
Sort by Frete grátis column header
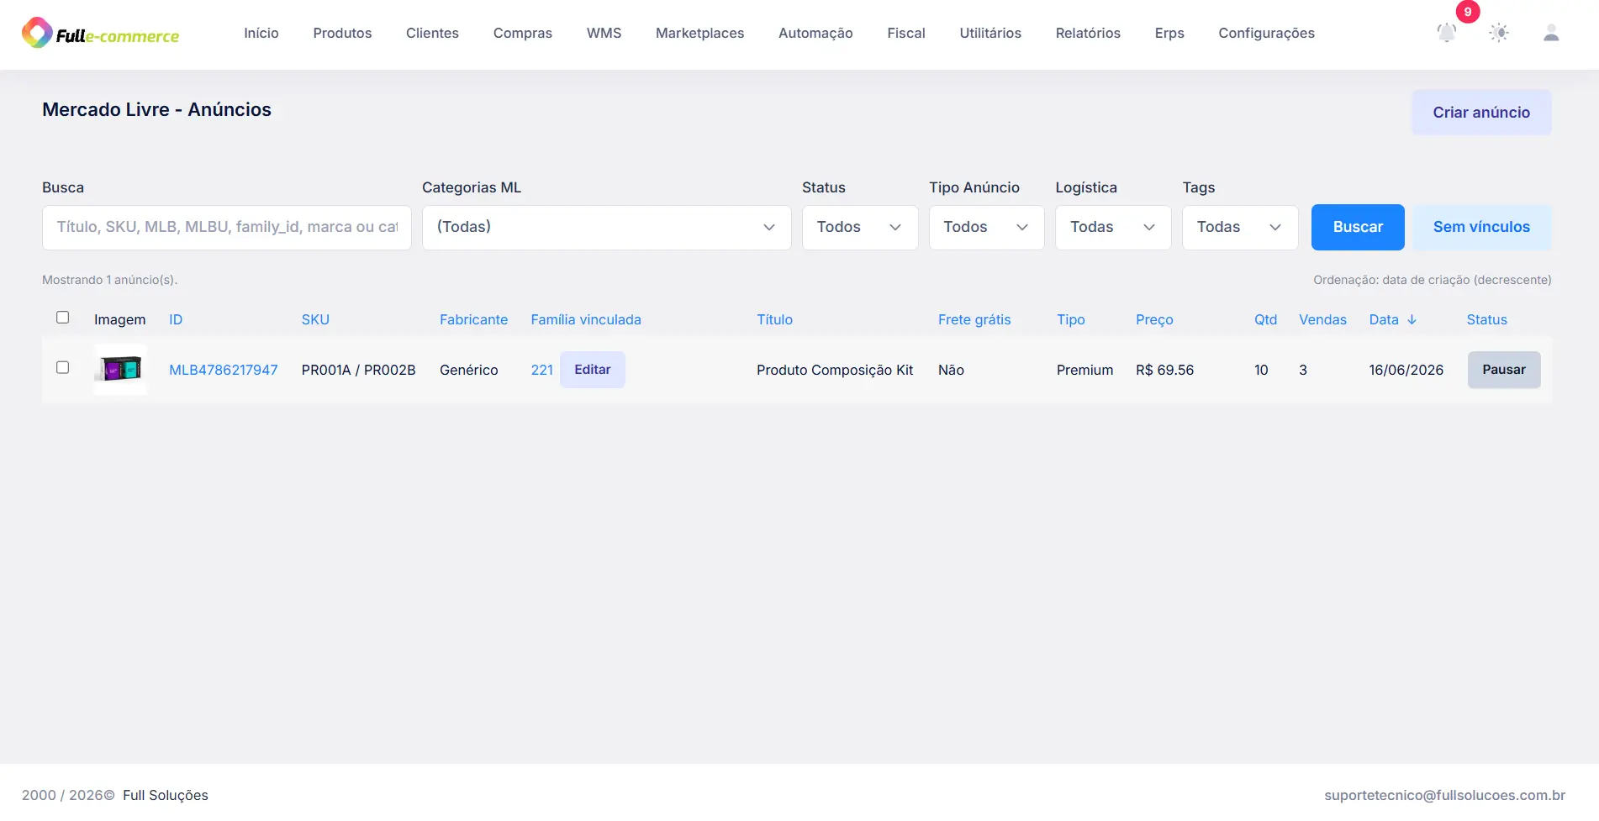point(974,319)
